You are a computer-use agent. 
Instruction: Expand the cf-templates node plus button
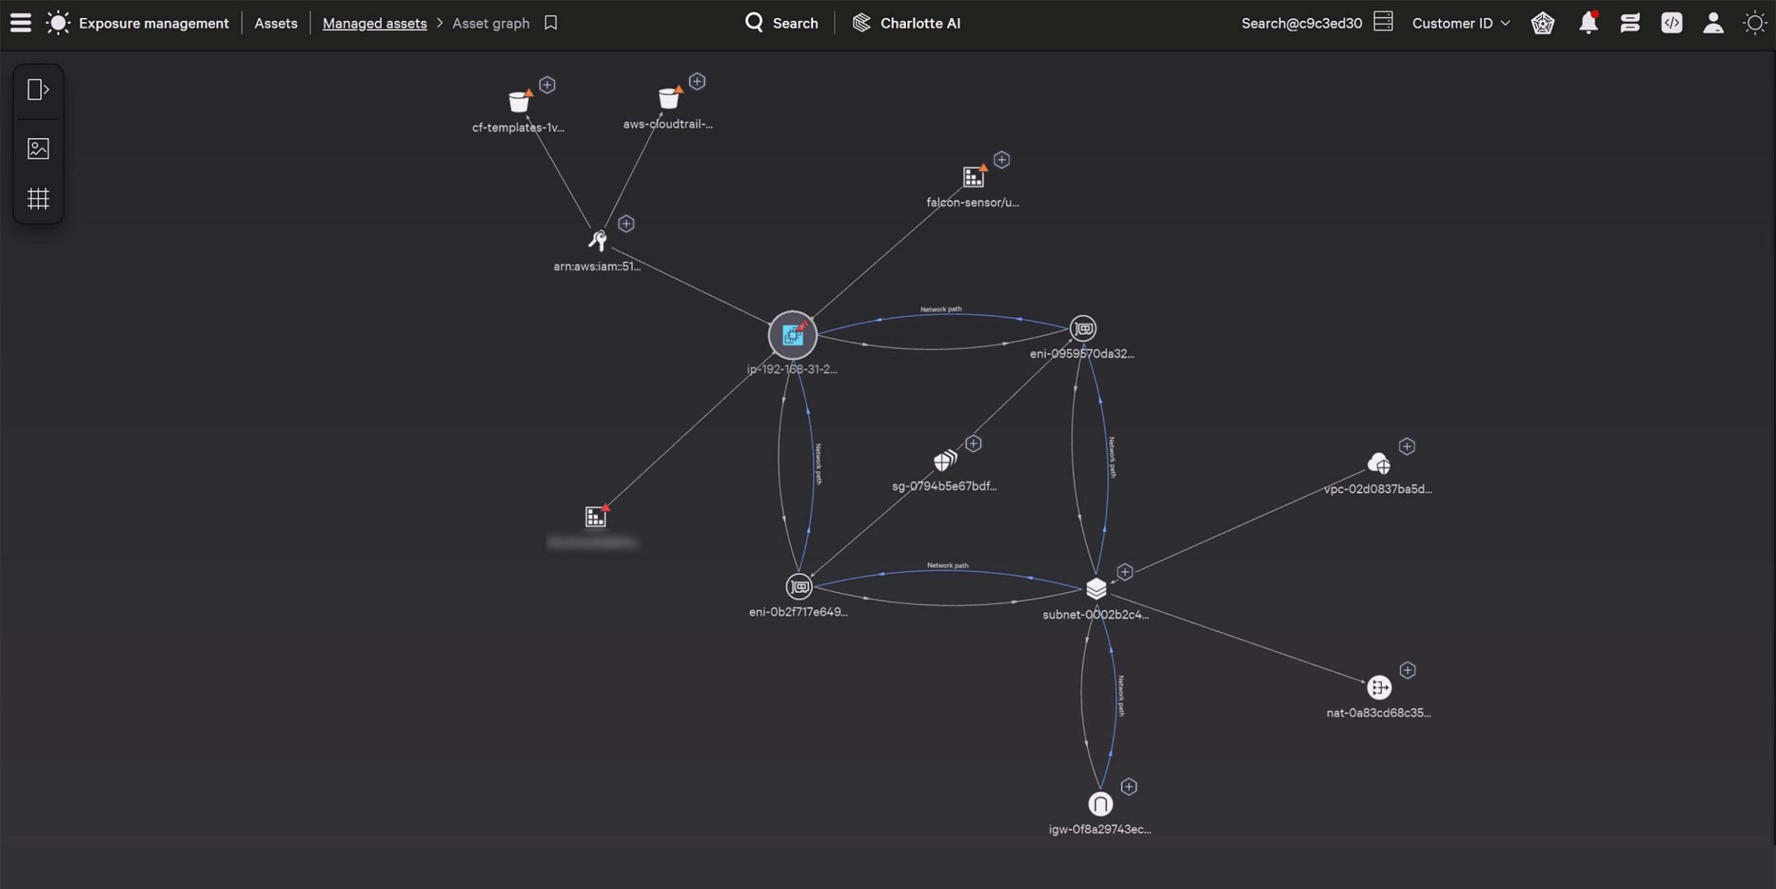[547, 85]
